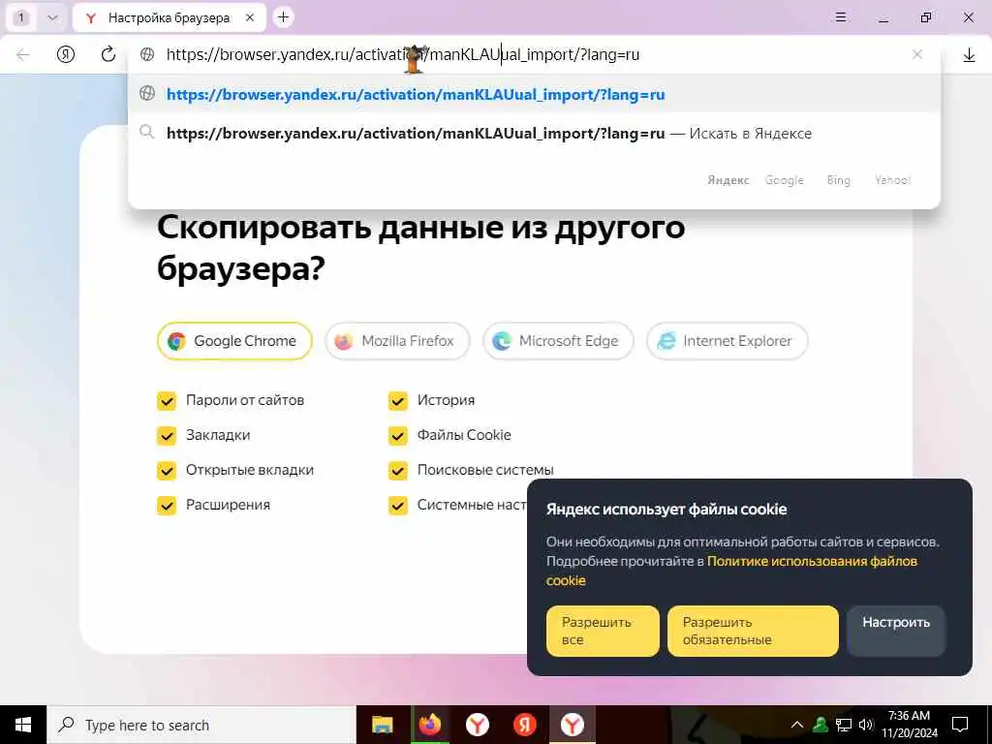The image size is (992, 744).
Task: Open the downloads panel
Action: (969, 55)
